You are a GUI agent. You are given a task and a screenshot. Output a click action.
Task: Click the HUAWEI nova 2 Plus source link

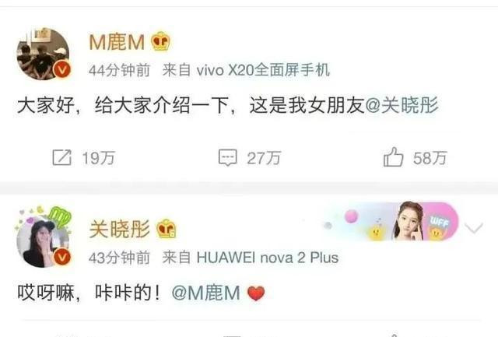tap(268, 258)
